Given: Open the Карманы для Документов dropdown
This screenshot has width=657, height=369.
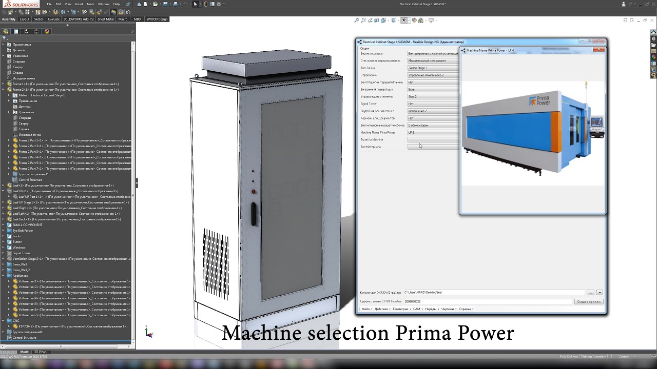Looking at the screenshot, I should tap(433, 118).
